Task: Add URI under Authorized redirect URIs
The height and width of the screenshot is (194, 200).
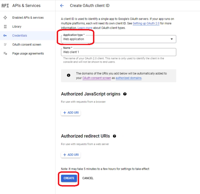Action: [x=71, y=155]
